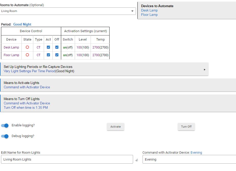Click the Evening activator device field

click(x=189, y=160)
